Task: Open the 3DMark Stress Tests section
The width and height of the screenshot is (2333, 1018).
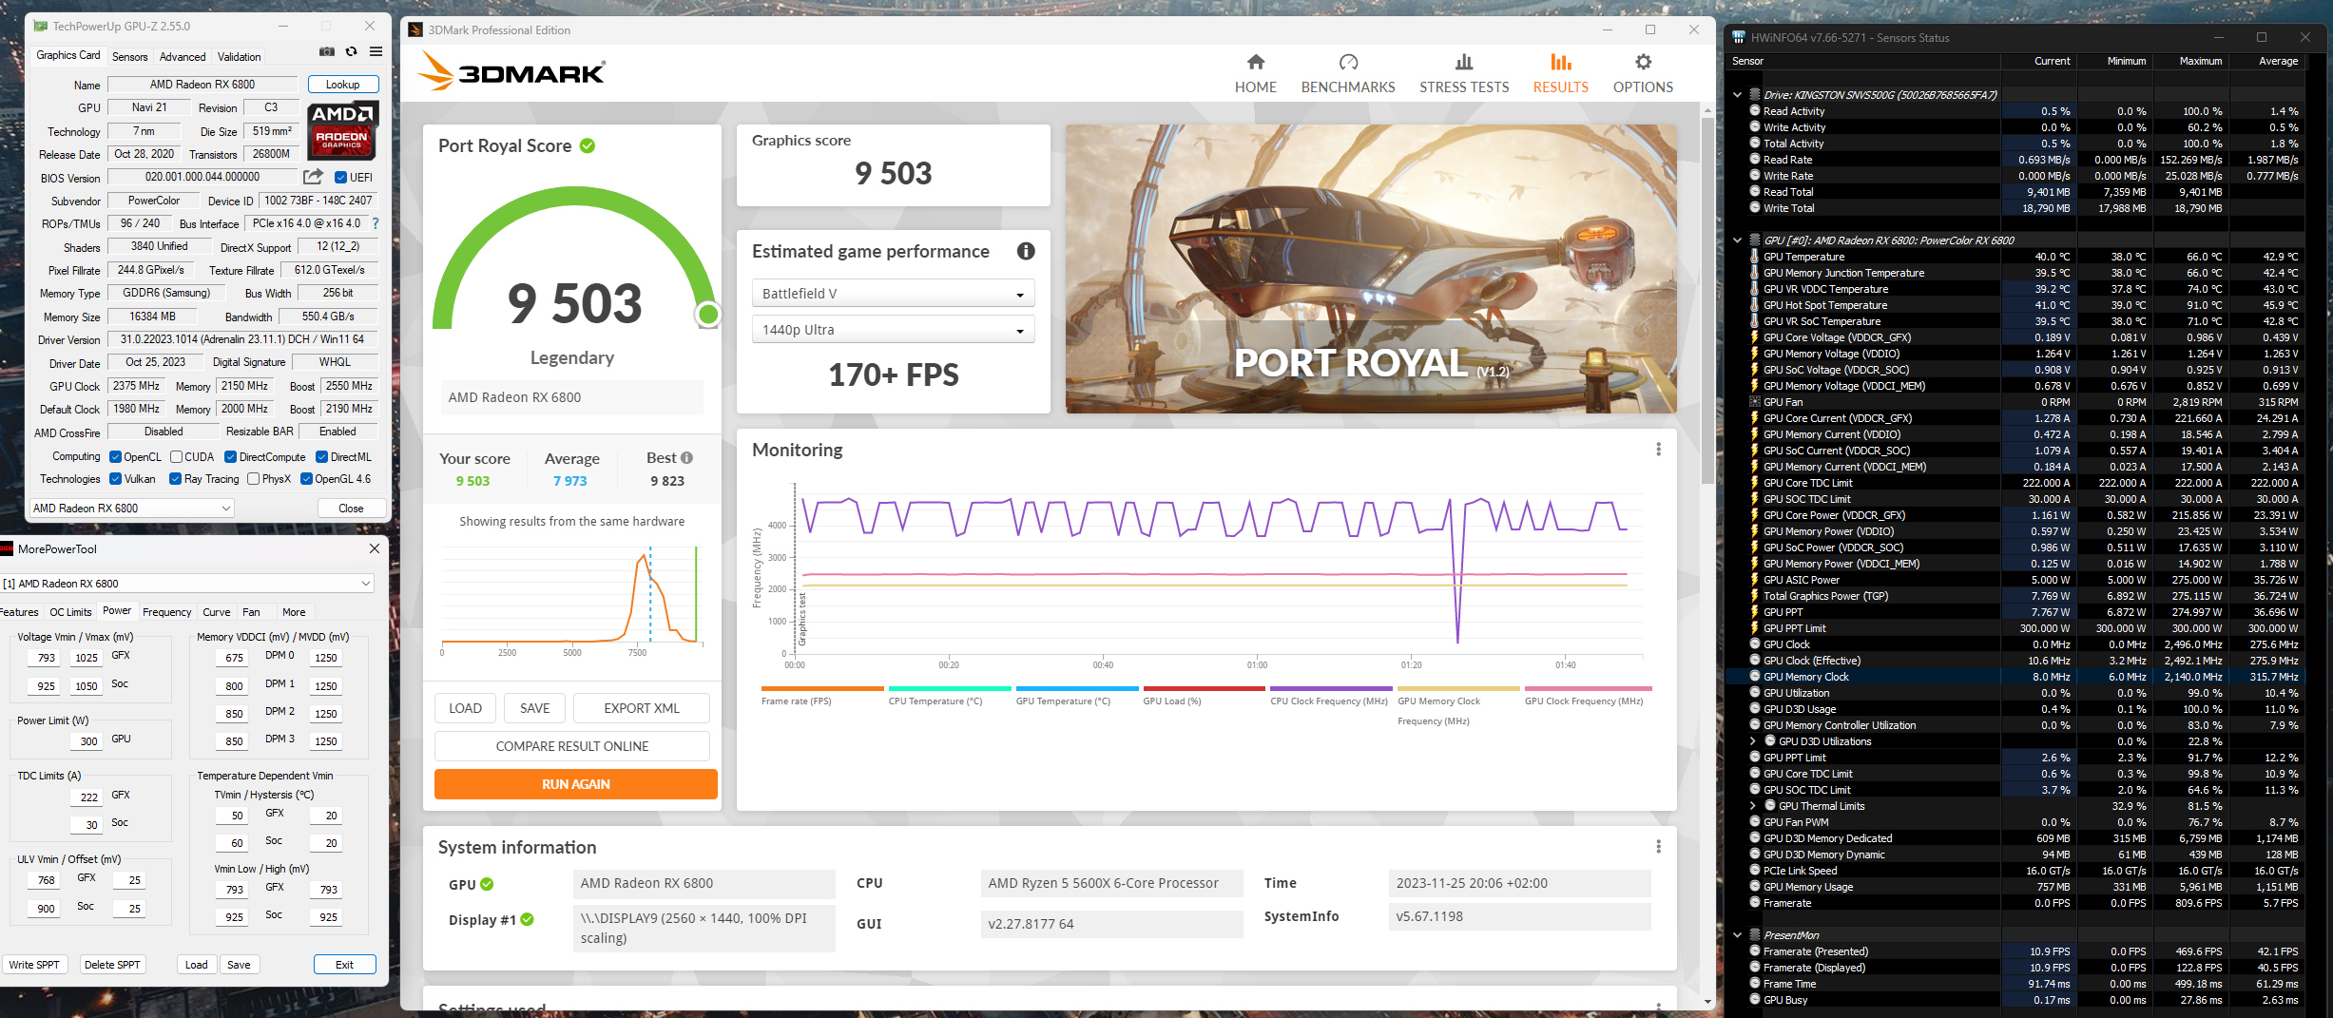Action: [1464, 74]
